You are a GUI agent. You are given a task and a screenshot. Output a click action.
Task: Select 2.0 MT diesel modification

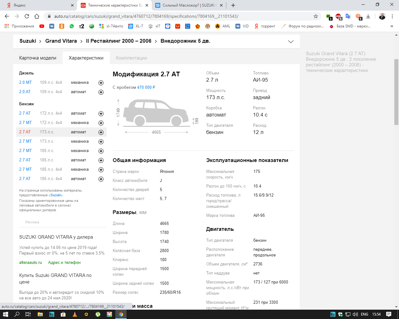click(25, 83)
